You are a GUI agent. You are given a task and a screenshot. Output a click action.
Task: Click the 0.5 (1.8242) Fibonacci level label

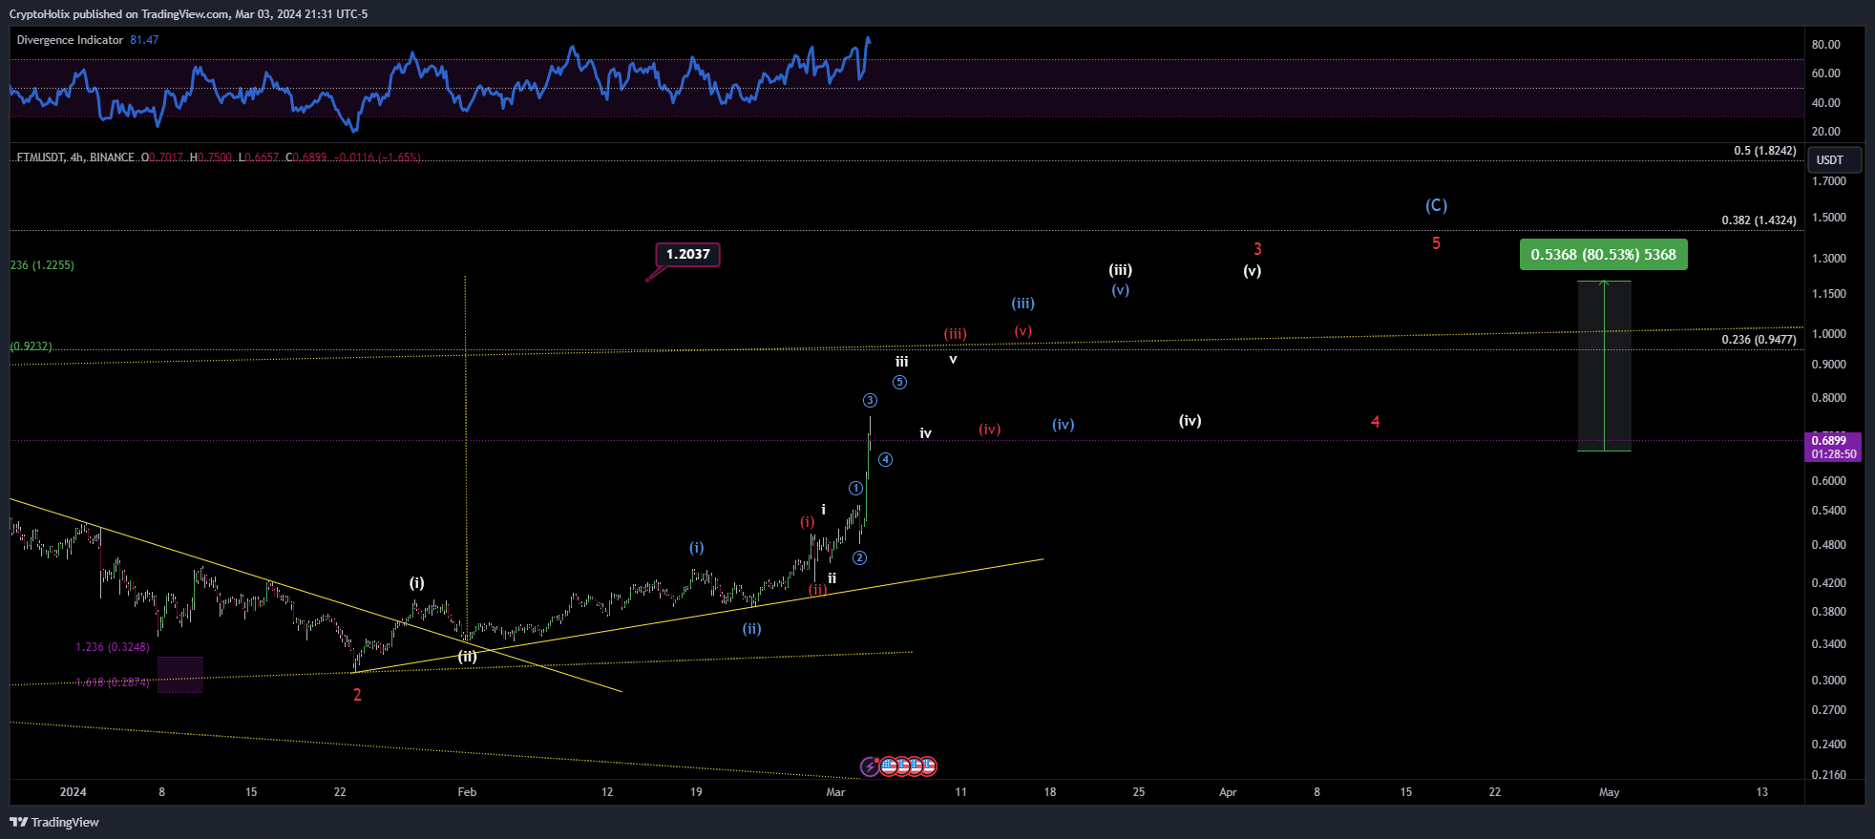tap(1764, 151)
